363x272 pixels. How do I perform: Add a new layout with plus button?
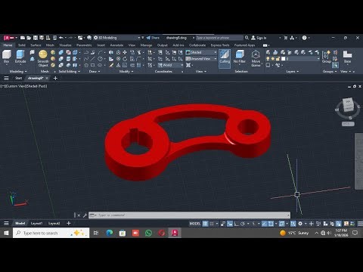click(x=69, y=224)
